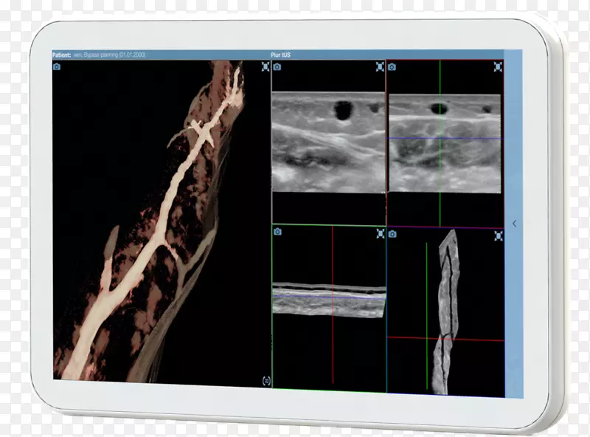This screenshot has height=437, width=590.
Task: Snapshot the longitudinal vessel view panel
Action: [277, 232]
